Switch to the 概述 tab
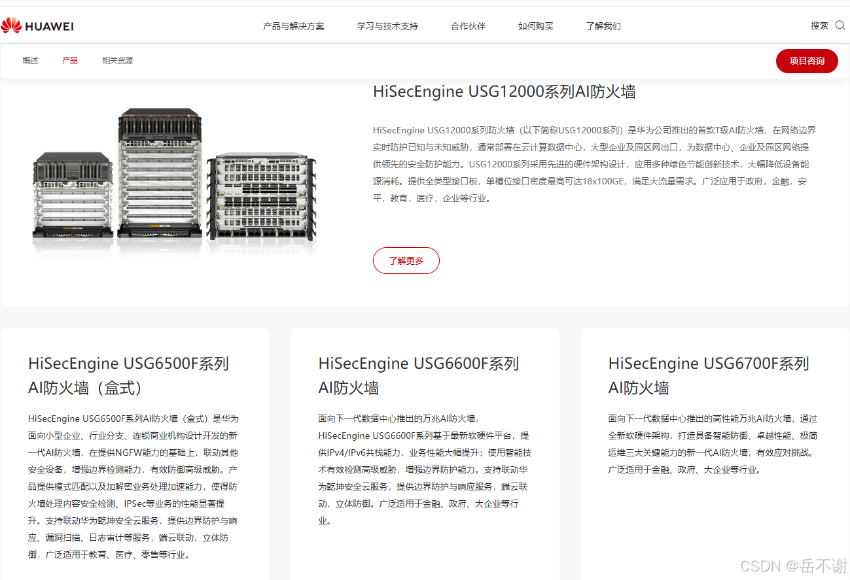Image resolution: width=850 pixels, height=580 pixels. (x=30, y=61)
